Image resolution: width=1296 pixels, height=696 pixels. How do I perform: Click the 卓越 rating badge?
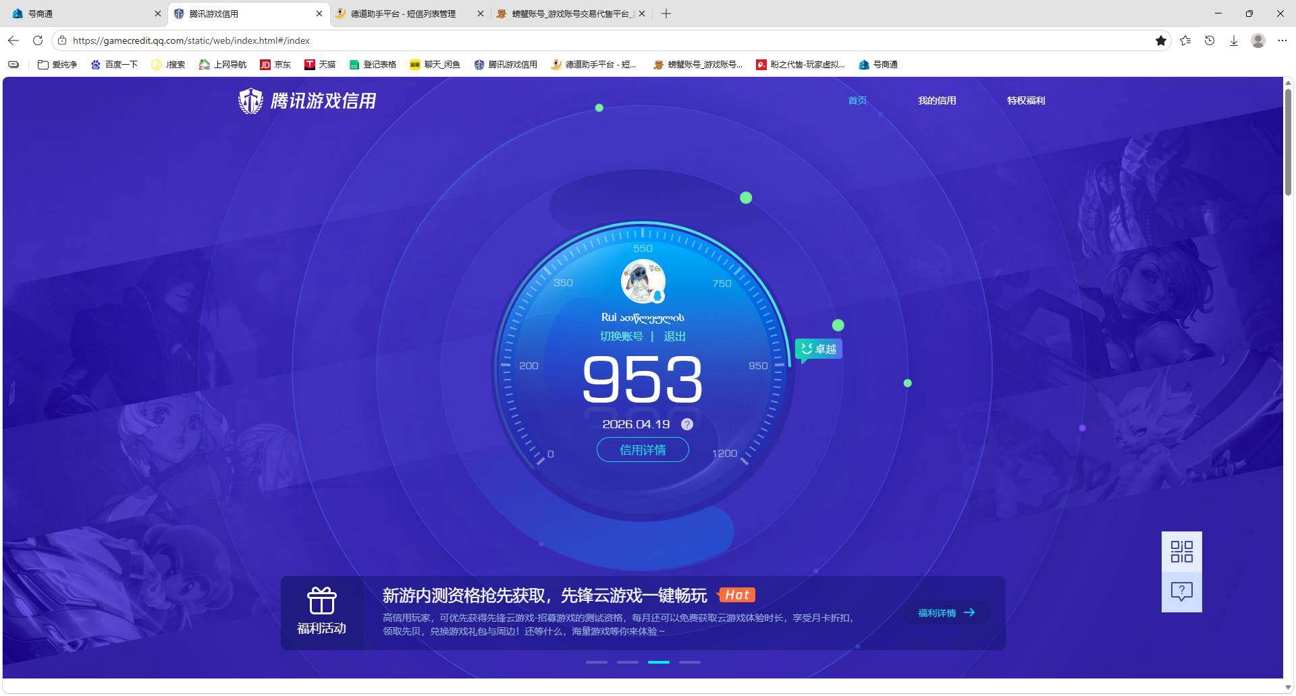tap(819, 349)
